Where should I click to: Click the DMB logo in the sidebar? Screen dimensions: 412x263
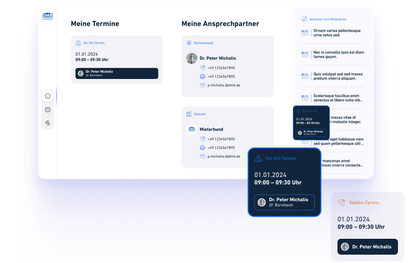coord(47,16)
